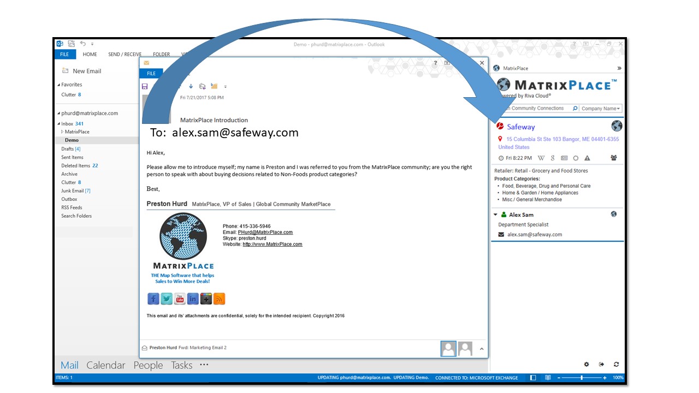Click the navigation bar more options ellipsis
Image resolution: width=699 pixels, height=393 pixels.
pos(204,365)
